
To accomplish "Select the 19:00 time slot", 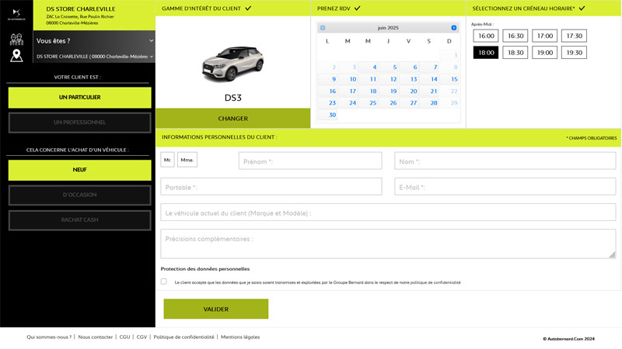I will [x=545, y=53].
